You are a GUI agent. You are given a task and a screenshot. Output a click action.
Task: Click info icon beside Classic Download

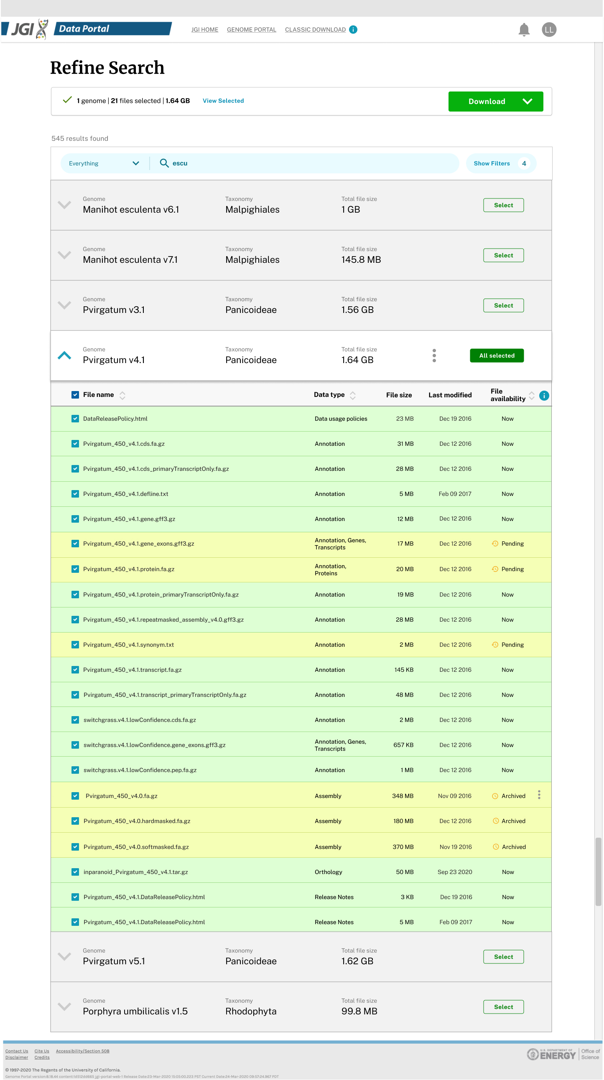click(x=353, y=29)
